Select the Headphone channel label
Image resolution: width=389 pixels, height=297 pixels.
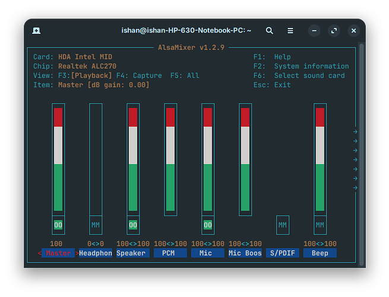(x=96, y=253)
